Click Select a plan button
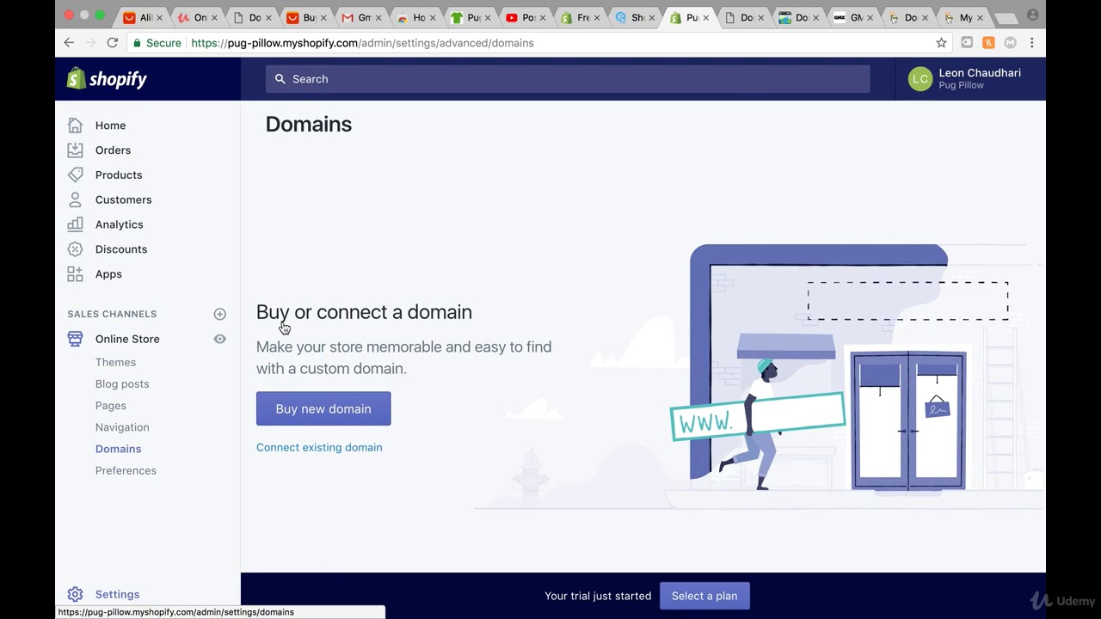This screenshot has height=619, width=1101. tap(704, 596)
